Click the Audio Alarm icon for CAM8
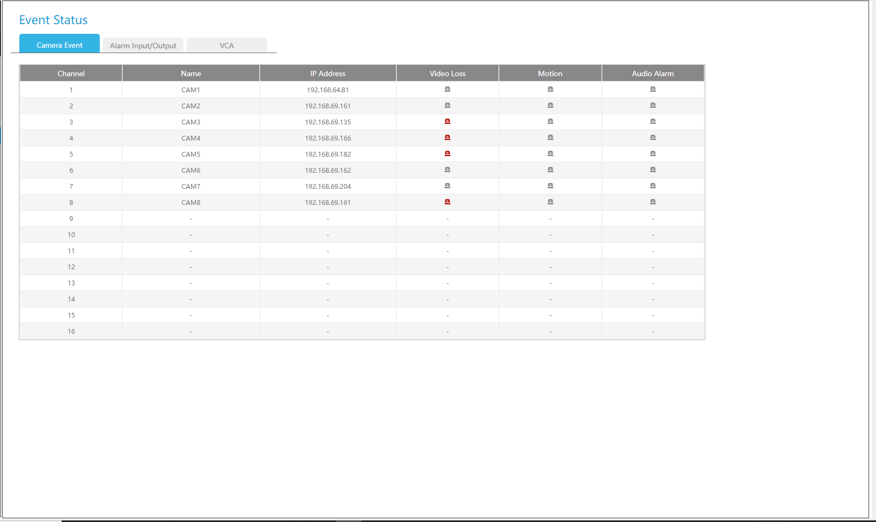The width and height of the screenshot is (876, 522). (653, 202)
